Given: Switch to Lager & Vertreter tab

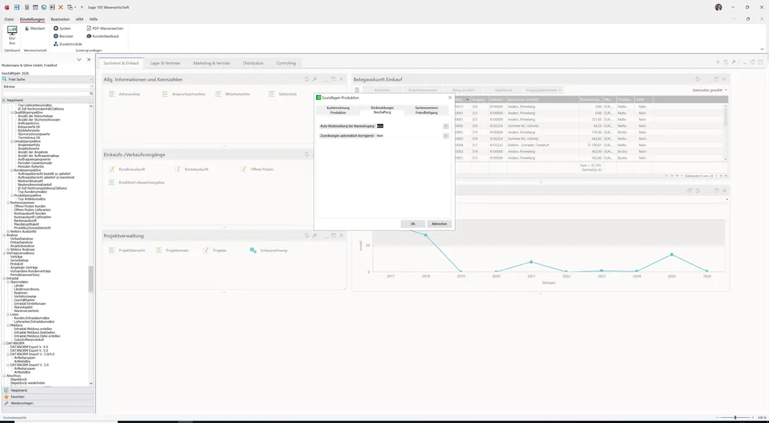Looking at the screenshot, I should [165, 63].
